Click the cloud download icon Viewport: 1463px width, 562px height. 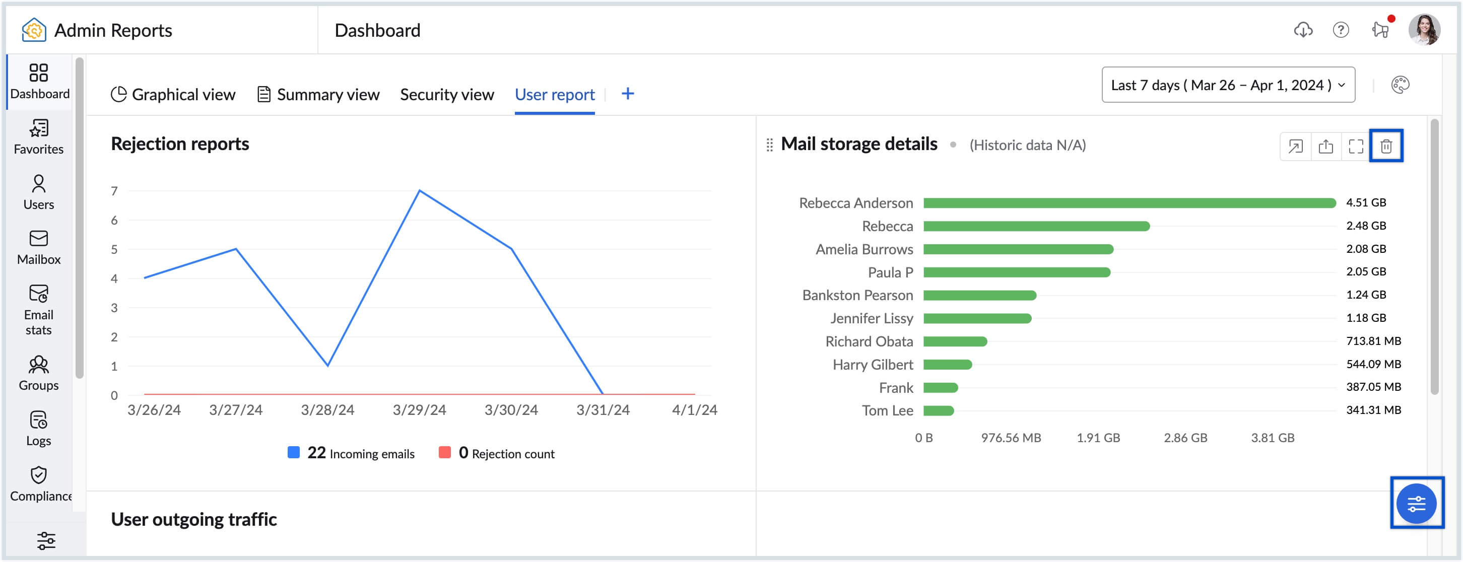tap(1303, 30)
